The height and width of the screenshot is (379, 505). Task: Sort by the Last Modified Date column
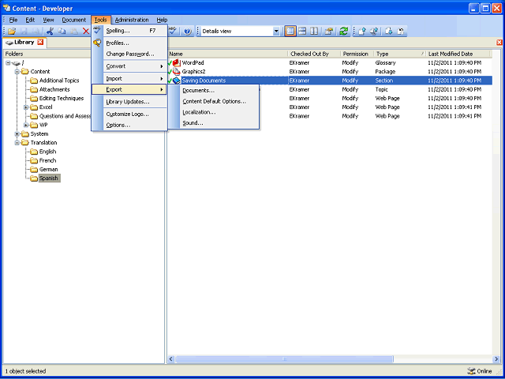(458, 54)
